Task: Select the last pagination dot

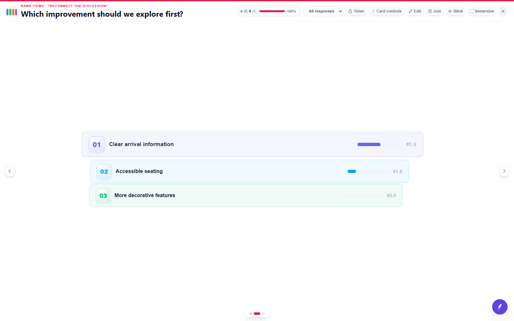Action: (263, 314)
